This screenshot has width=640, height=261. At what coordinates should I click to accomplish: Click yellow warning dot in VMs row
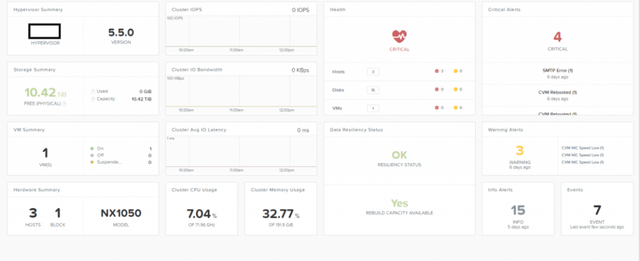pyautogui.click(x=455, y=108)
